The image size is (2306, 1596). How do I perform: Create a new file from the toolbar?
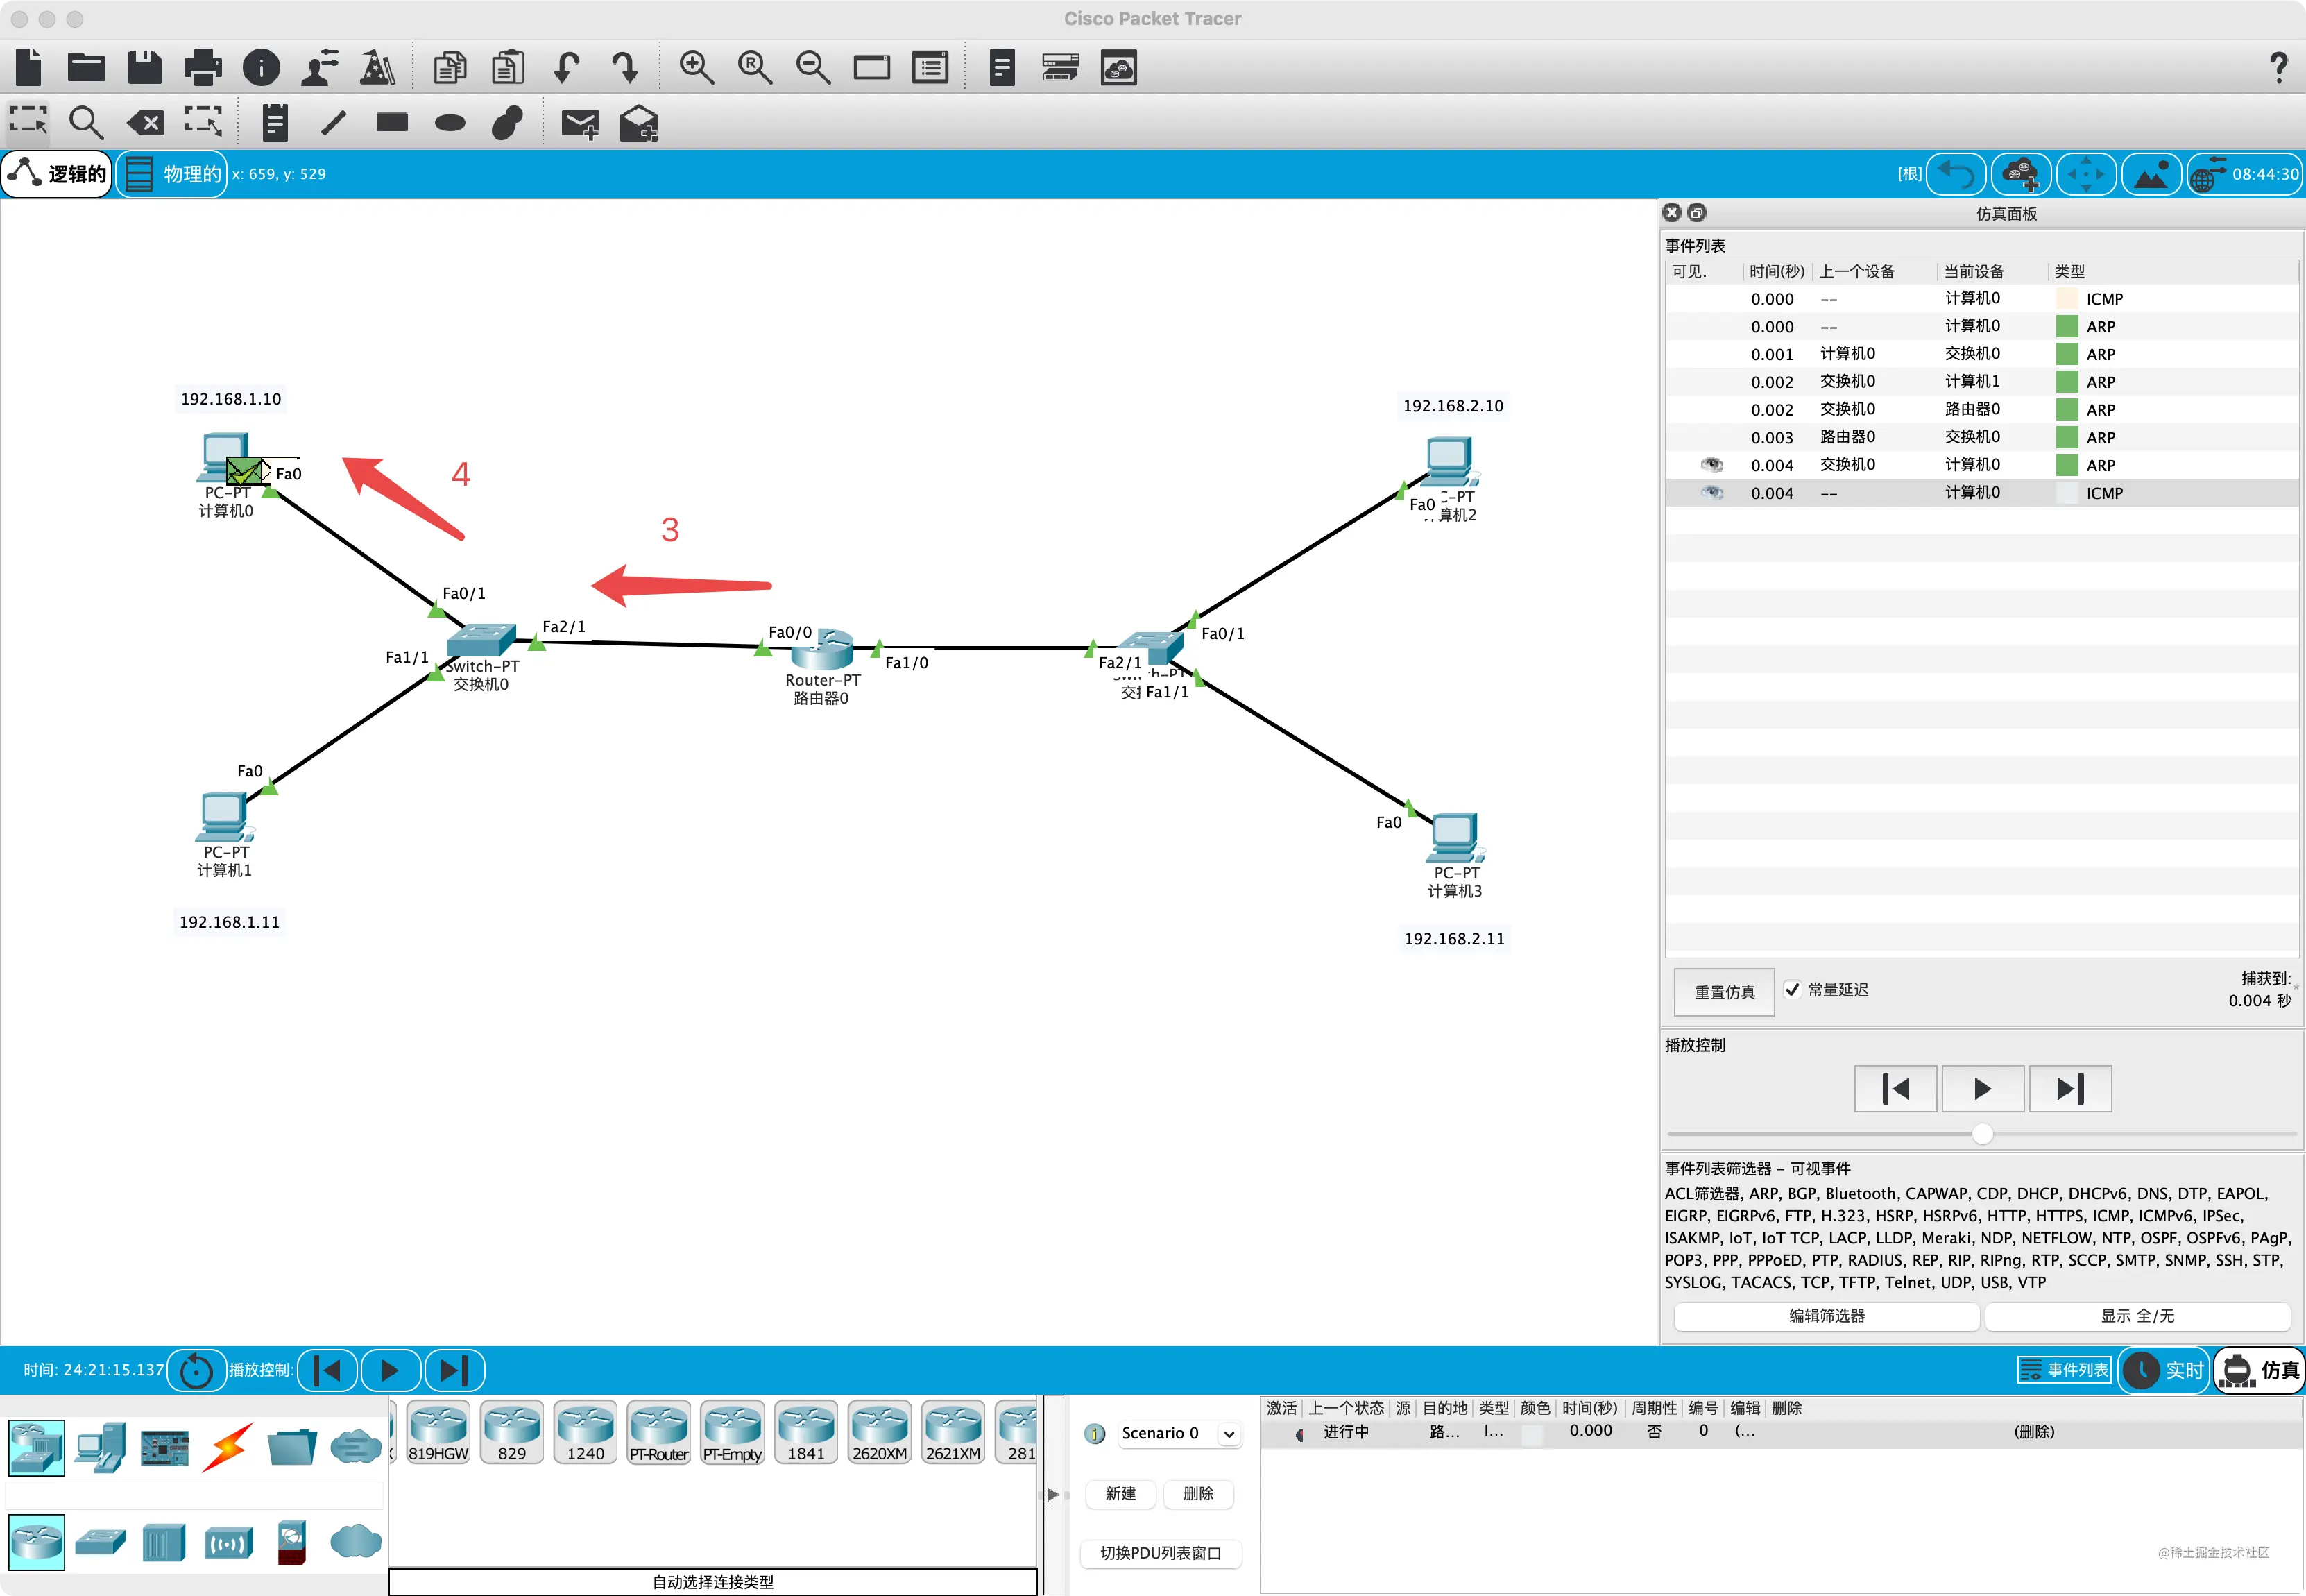pyautogui.click(x=29, y=67)
